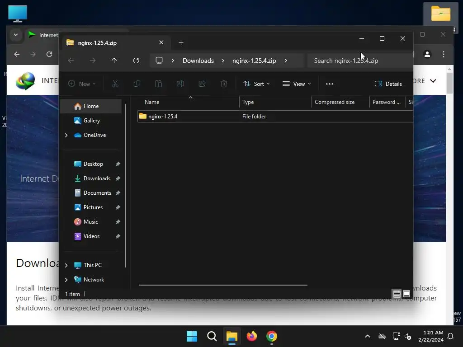Open Chrome's tab search dropdown arrow
The image size is (463, 347).
[16, 35]
